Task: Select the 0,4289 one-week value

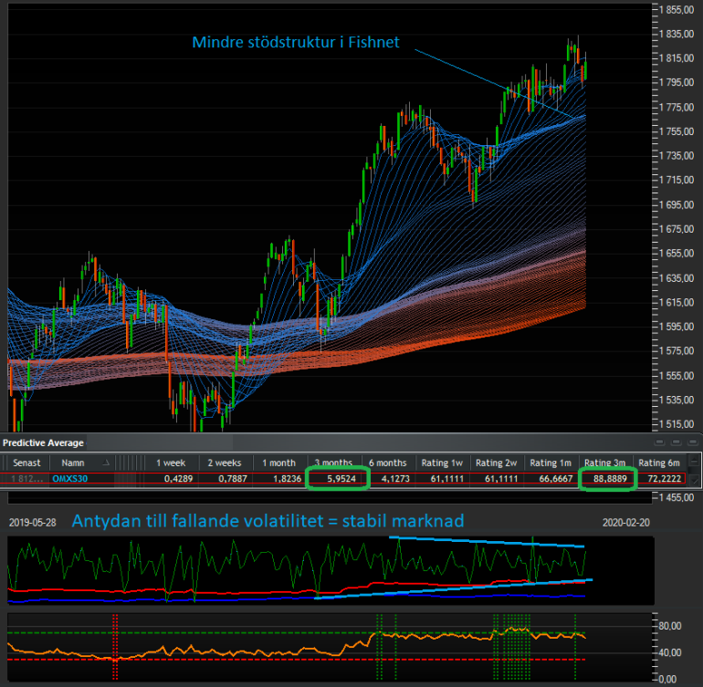Action: click(178, 479)
